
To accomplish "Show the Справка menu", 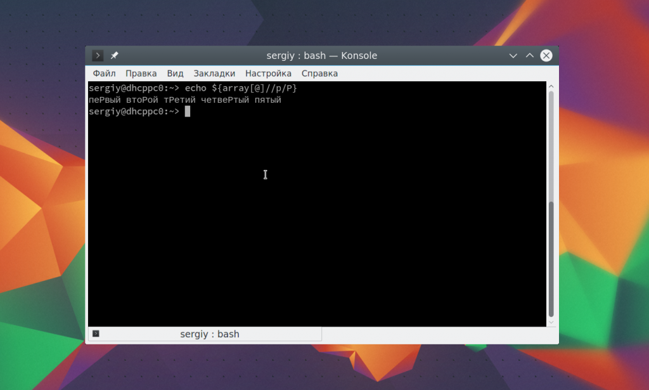I will pos(319,74).
